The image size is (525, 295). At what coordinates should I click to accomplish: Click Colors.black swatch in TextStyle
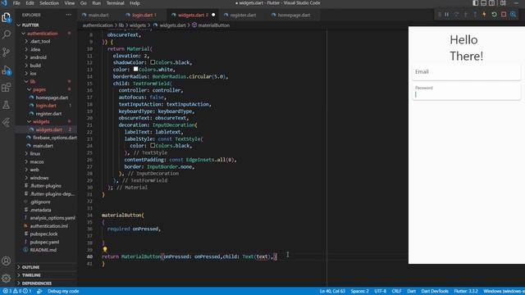point(153,145)
